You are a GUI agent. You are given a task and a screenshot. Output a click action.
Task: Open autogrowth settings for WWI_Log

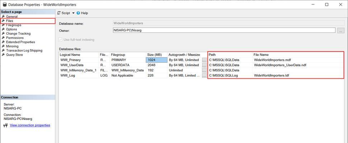[x=204, y=75]
